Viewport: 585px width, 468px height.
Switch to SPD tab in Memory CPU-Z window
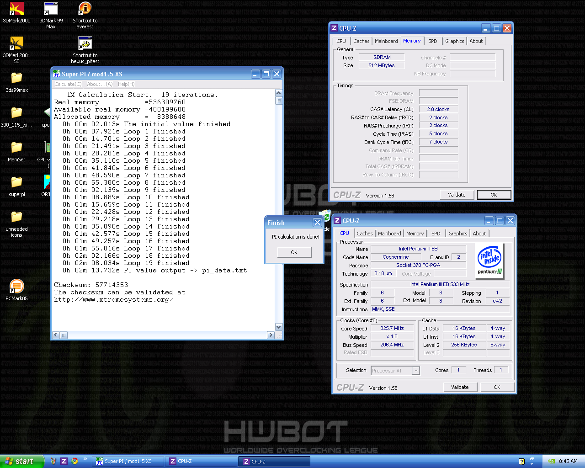tap(433, 41)
